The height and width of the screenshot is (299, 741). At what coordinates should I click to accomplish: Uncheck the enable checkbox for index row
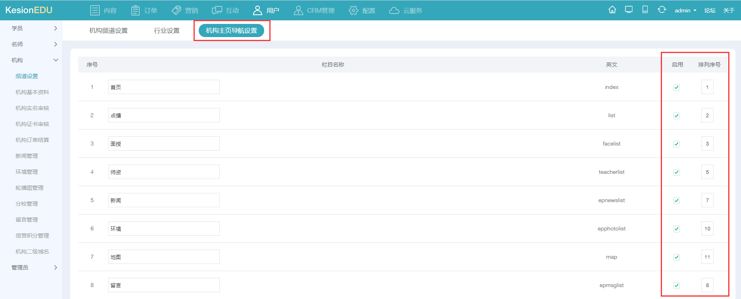[676, 87]
